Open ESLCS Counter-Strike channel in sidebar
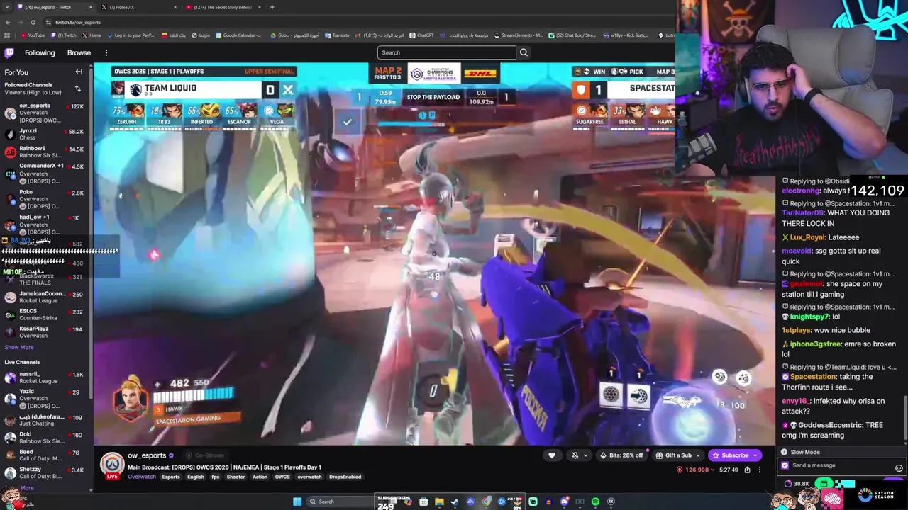This screenshot has width=908, height=510. [x=44, y=314]
